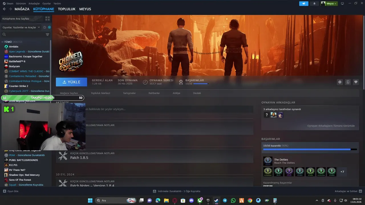Show the +7 more achievements
Image resolution: width=365 pixels, height=205 pixels.
(x=342, y=172)
